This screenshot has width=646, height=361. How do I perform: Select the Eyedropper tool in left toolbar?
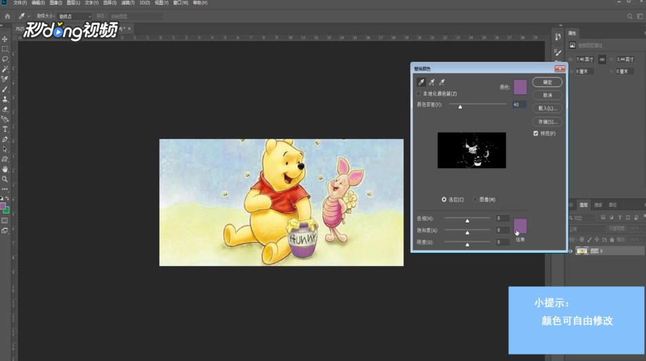pos(5,79)
